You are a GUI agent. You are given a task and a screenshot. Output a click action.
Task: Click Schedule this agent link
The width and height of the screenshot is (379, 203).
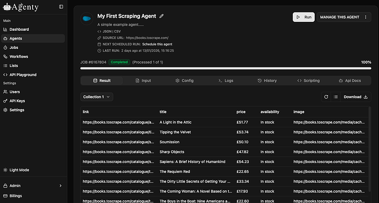pos(157,44)
